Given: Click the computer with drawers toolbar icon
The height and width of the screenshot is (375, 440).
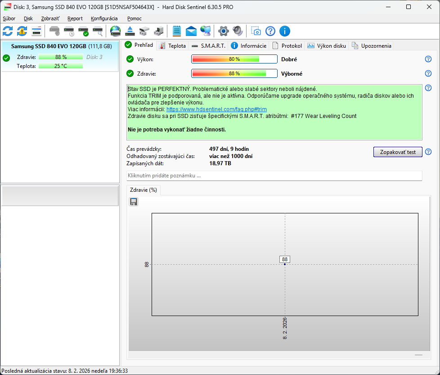Looking at the screenshot, I should pyautogui.click(x=158, y=31).
